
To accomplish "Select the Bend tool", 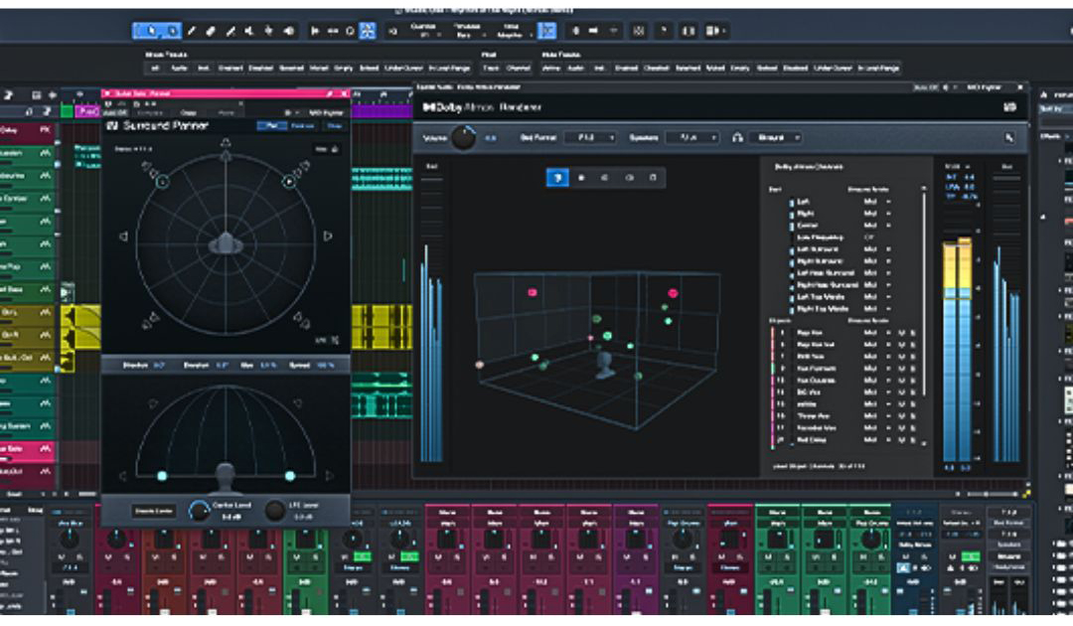I will click(x=269, y=31).
